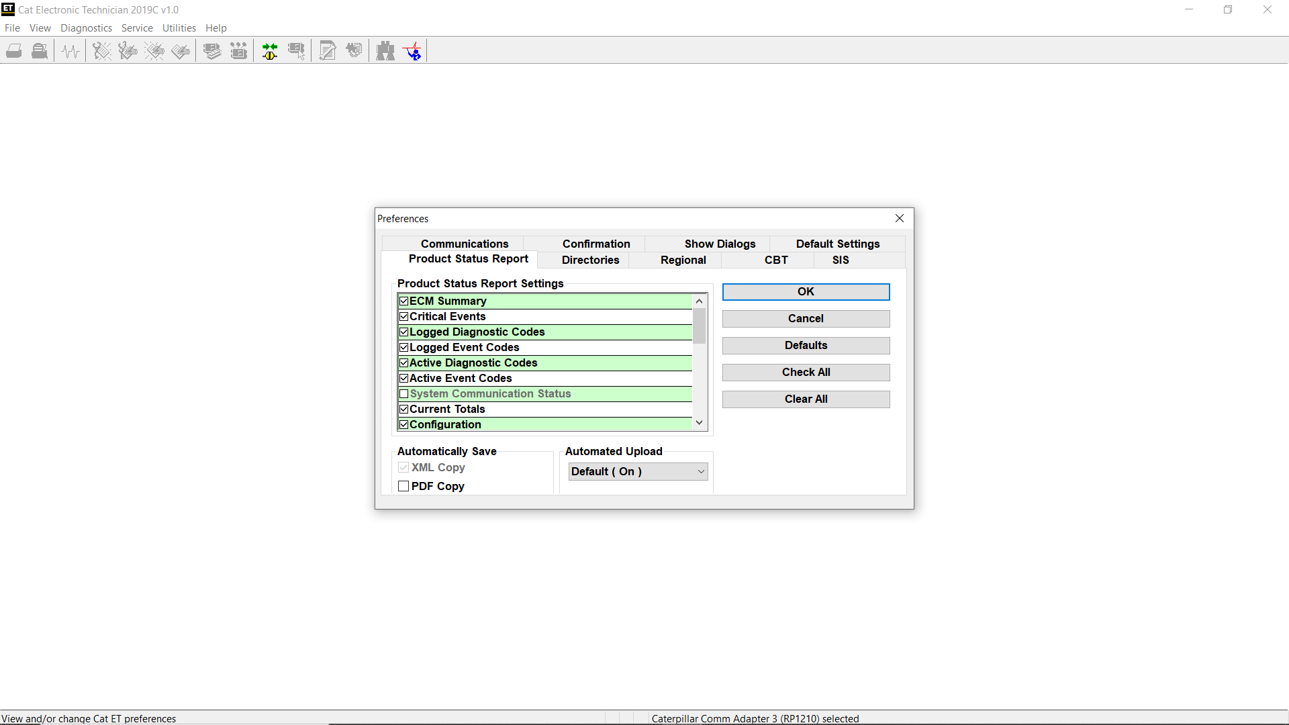Screen dimensions: 1289x725
Task: Select the real-time graph waveform icon
Action: coord(70,50)
